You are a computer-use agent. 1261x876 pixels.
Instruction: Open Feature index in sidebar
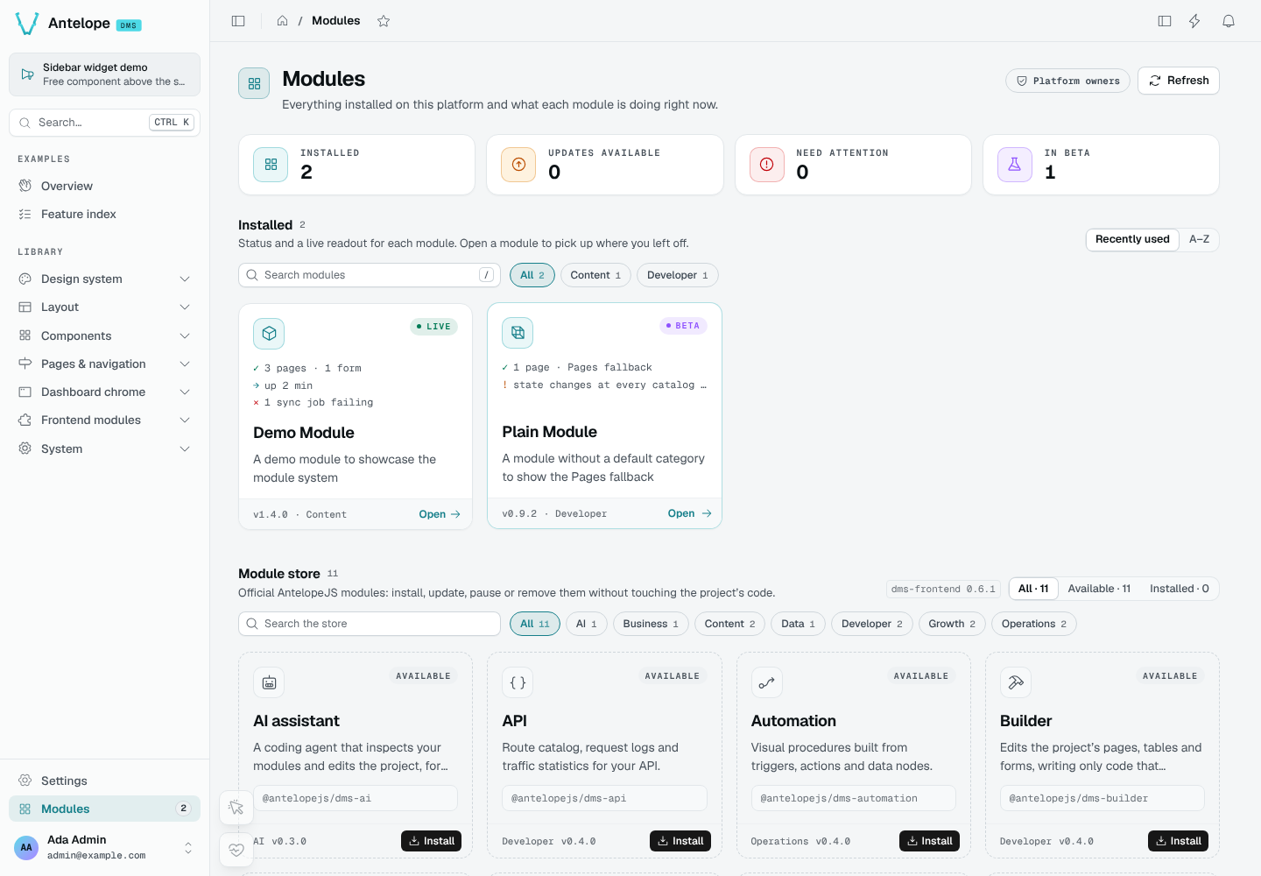[104, 214]
